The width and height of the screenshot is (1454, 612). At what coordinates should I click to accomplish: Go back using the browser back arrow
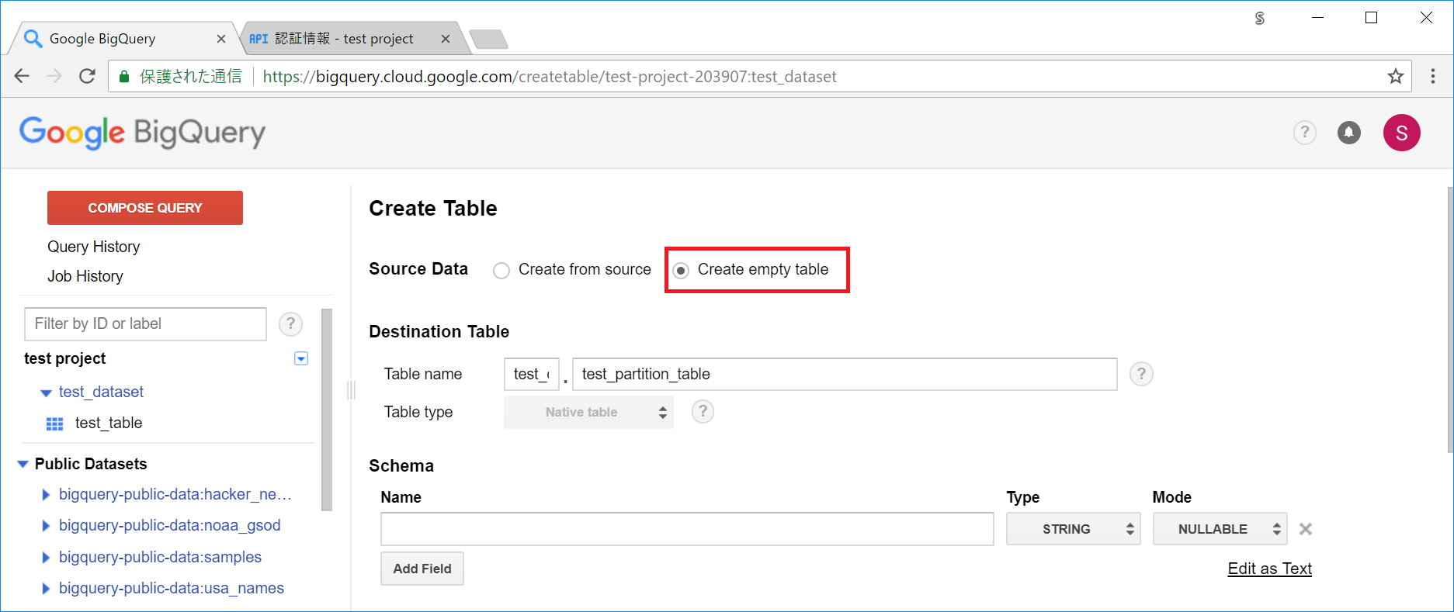(22, 76)
